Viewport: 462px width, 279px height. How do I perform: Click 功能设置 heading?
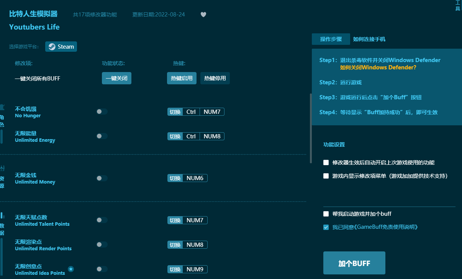coord(334,145)
